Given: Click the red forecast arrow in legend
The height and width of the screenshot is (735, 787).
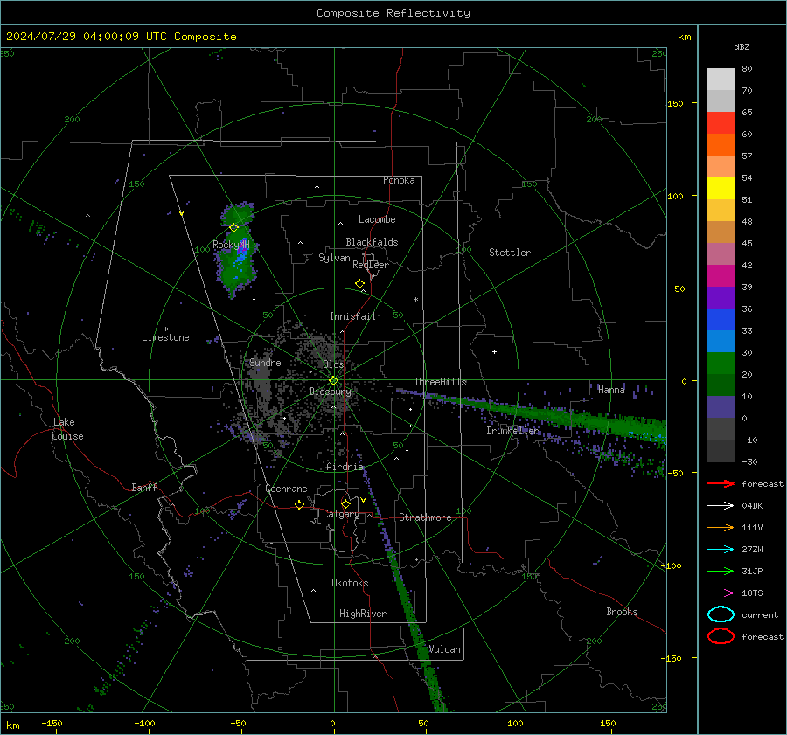Looking at the screenshot, I should coord(721,483).
